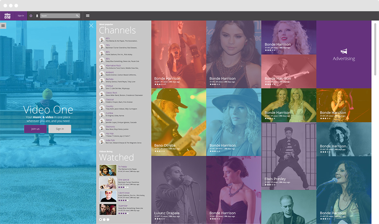
Task: Select the third carousel page dot
Action: click(x=108, y=220)
